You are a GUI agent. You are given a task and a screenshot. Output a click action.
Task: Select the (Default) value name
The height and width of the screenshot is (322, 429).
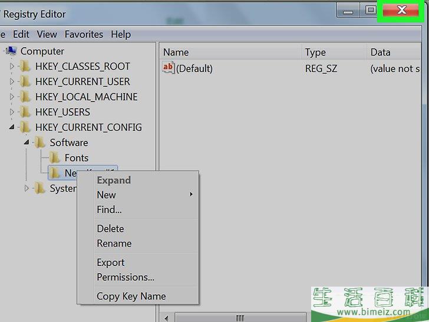coord(194,68)
